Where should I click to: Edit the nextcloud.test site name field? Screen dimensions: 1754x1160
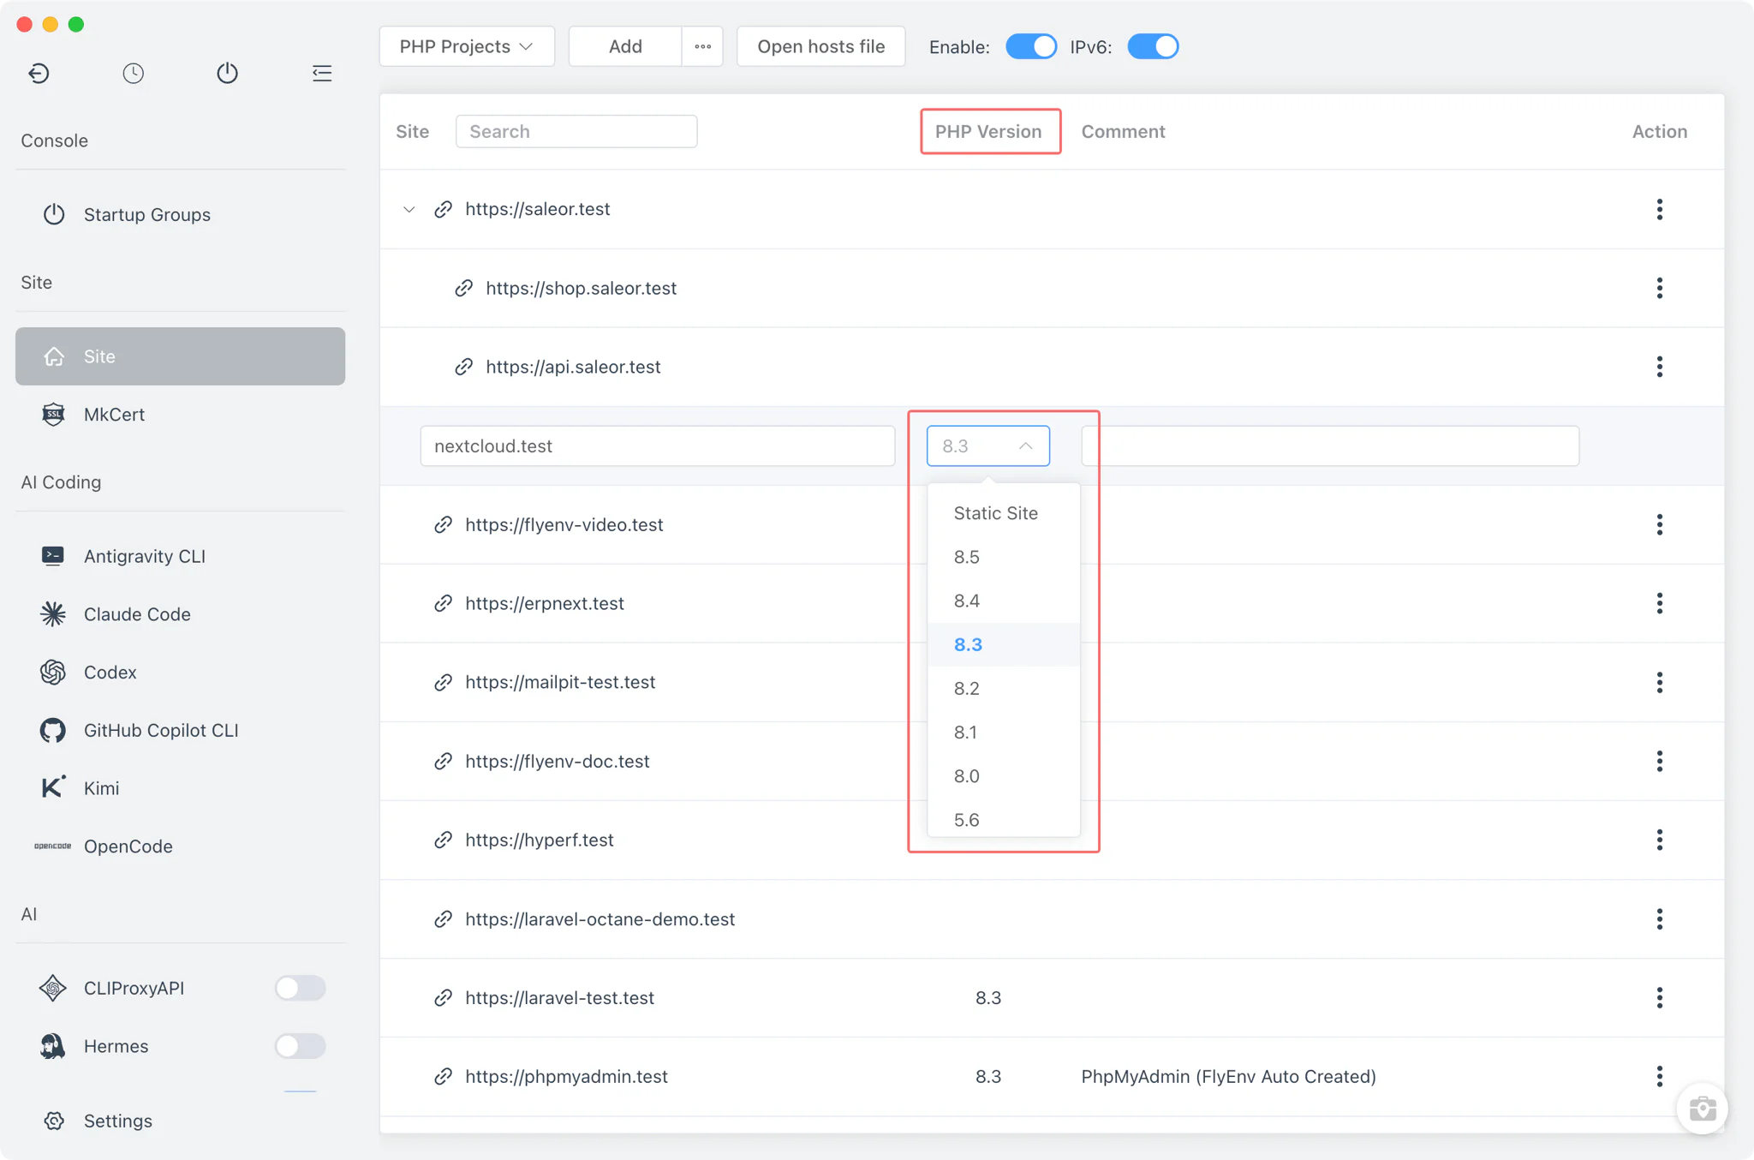(x=657, y=445)
